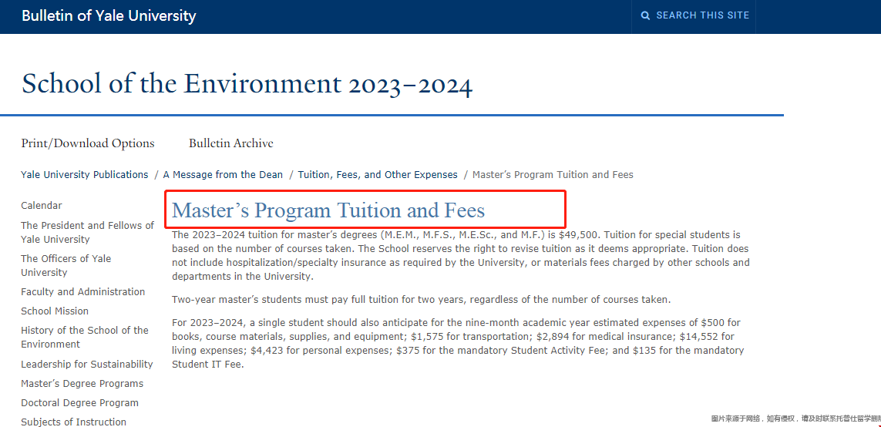Open the Bulletin Archive tab

pos(231,143)
